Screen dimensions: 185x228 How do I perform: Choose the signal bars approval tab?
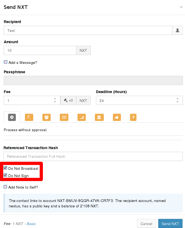(82, 117)
